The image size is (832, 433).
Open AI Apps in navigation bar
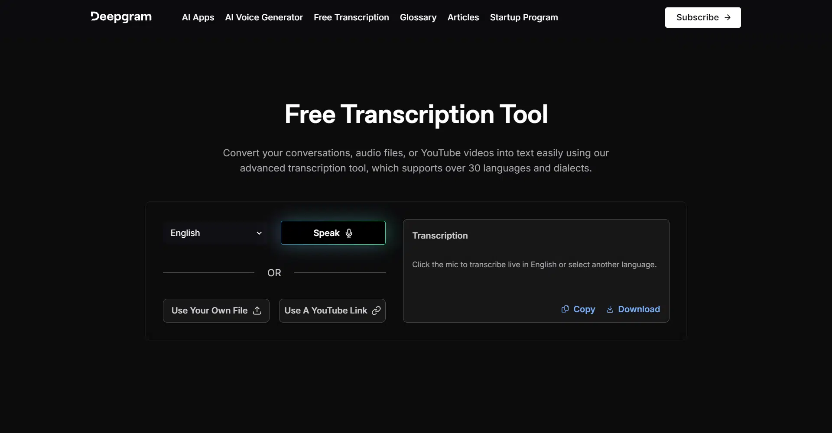point(198,17)
